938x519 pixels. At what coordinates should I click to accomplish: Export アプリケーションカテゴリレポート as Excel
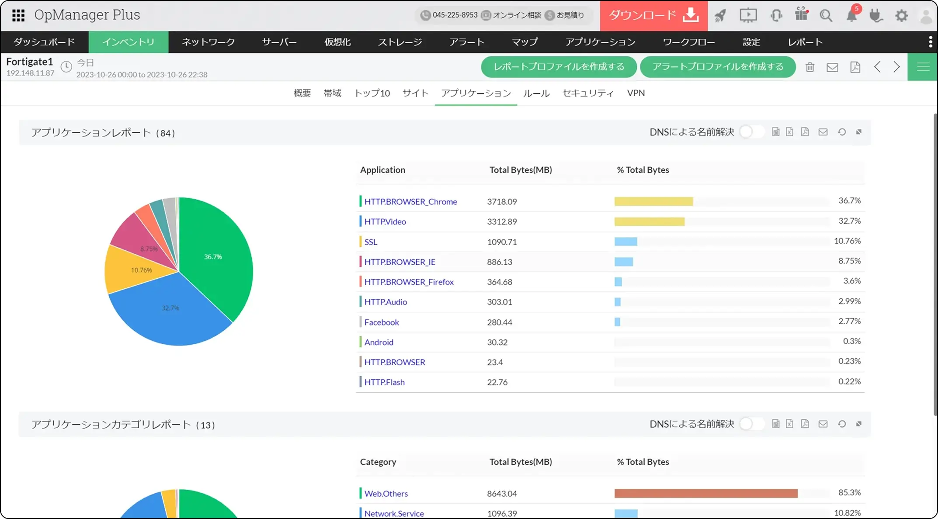coord(789,424)
